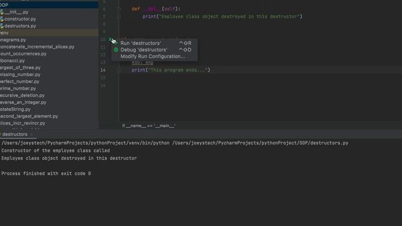This screenshot has width=402, height=226.
Task: Open the missing_number.py file
Action: [x=20, y=74]
